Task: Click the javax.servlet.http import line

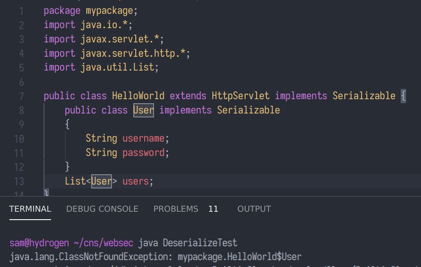Action: (x=117, y=53)
